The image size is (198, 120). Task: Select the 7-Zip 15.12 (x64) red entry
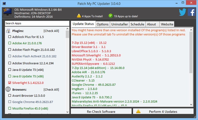coord(89,43)
